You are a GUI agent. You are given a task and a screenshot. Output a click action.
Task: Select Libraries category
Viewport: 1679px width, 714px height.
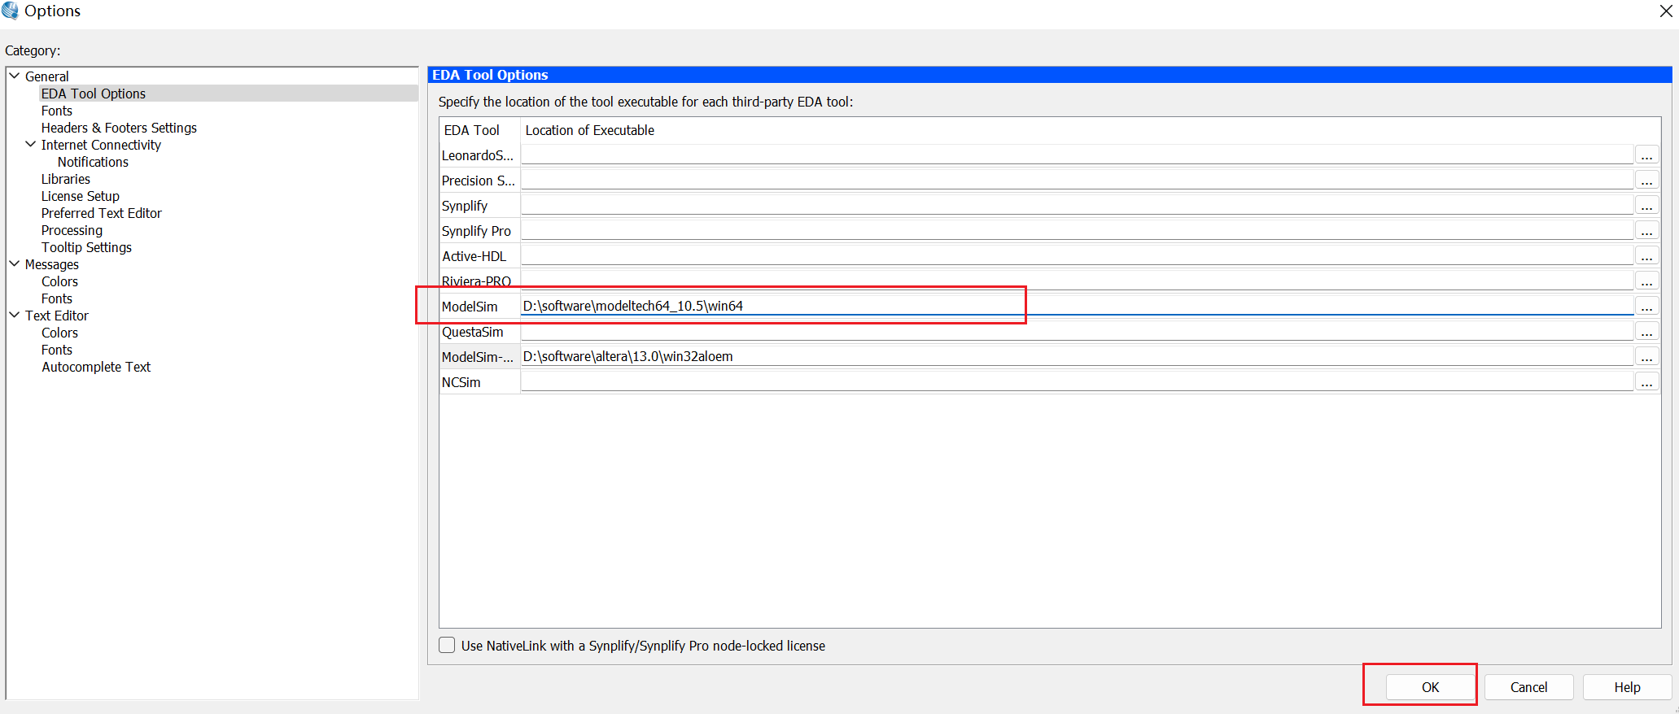tap(66, 179)
